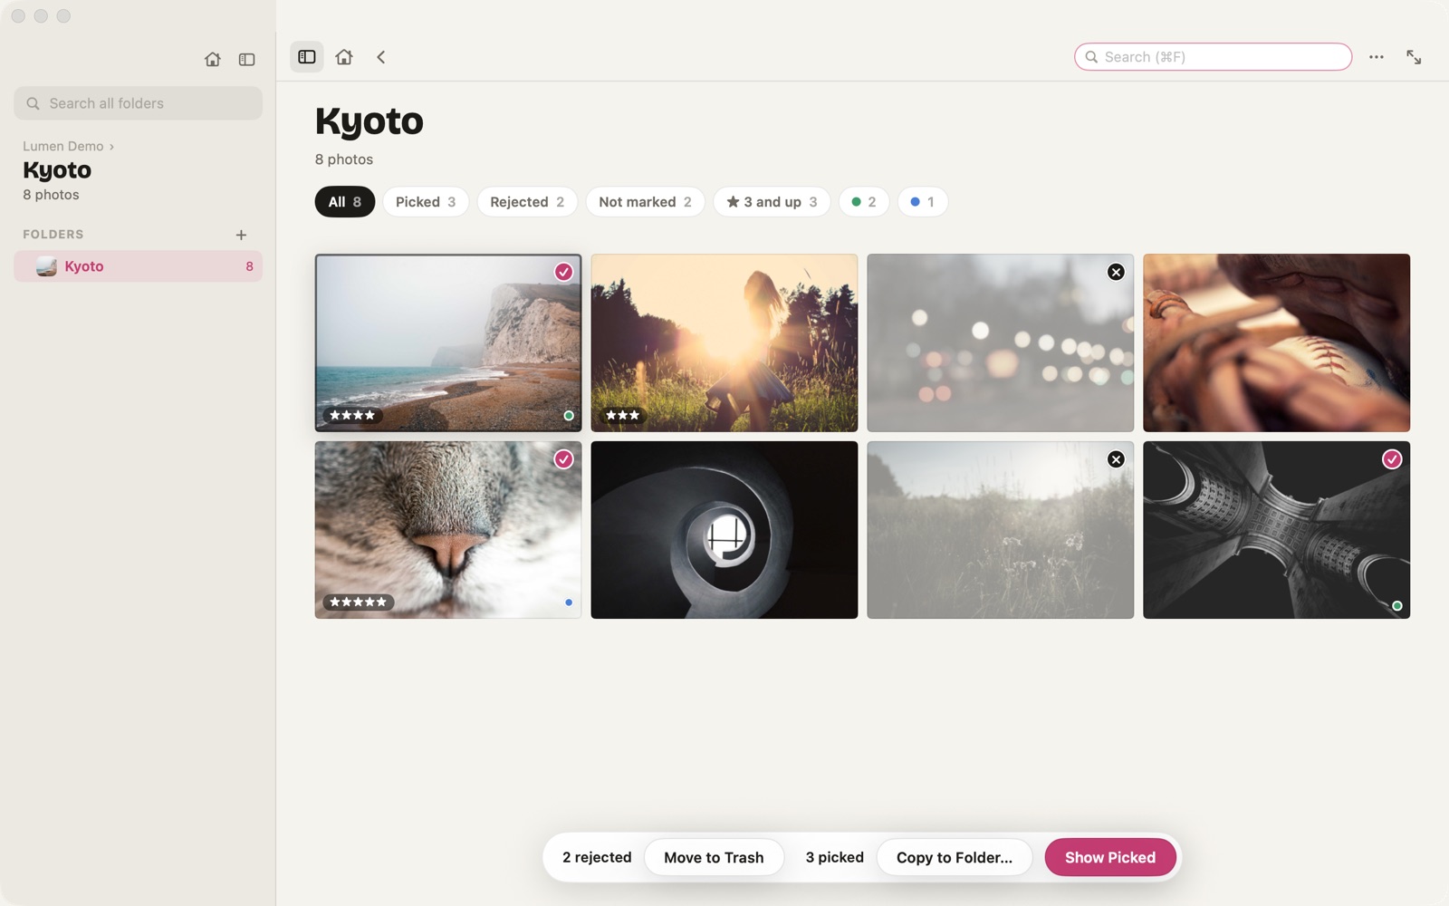Click the five-star rating on the cat nose photo

coord(358,602)
